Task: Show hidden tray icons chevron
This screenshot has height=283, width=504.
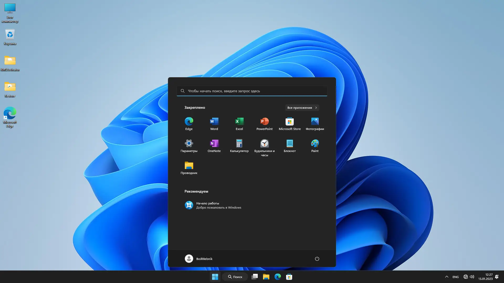Action: 447,277
